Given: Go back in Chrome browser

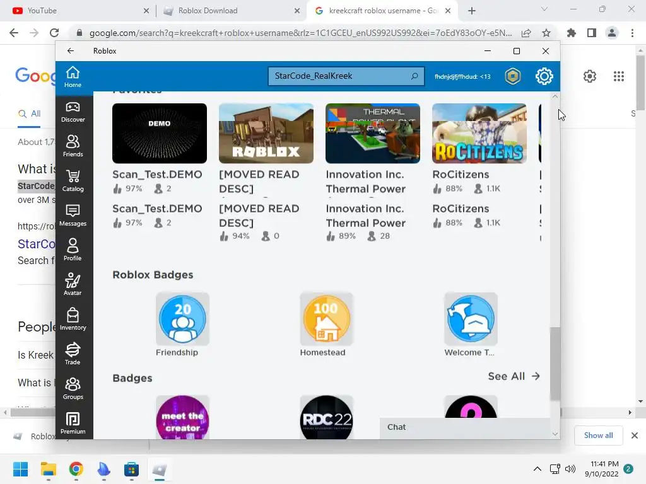Looking at the screenshot, I should pos(14,33).
